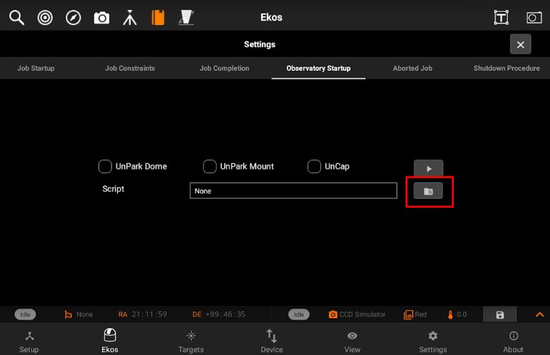550x355 pixels.
Task: Expand status bar with orange chevron
Action: pos(540,314)
